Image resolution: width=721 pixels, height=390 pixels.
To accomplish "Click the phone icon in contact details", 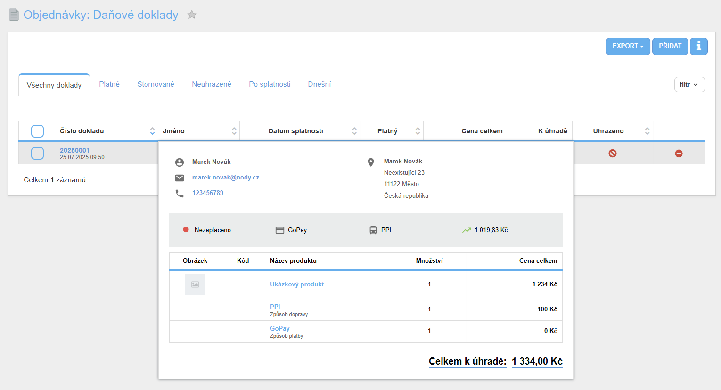I will 180,194.
